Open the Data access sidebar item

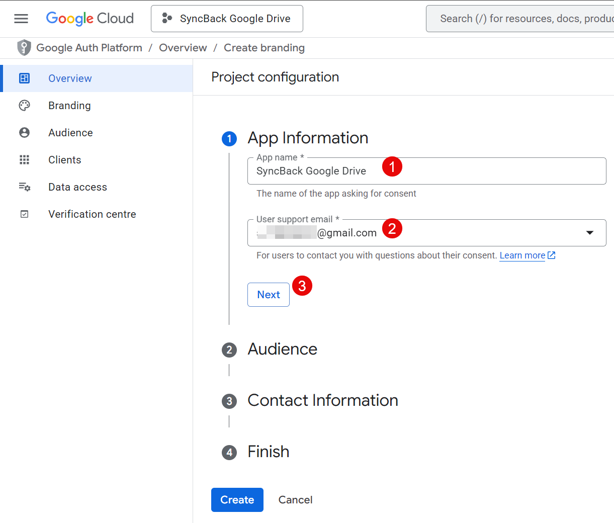97,187
